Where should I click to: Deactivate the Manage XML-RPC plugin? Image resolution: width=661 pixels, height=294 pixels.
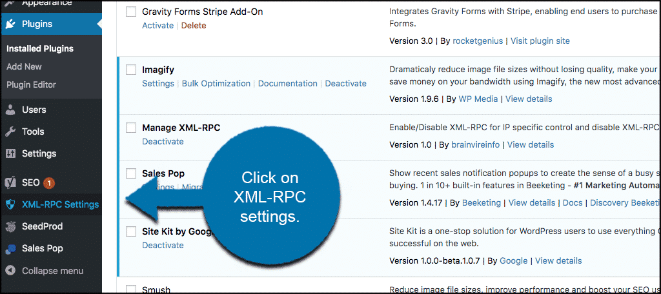click(163, 141)
